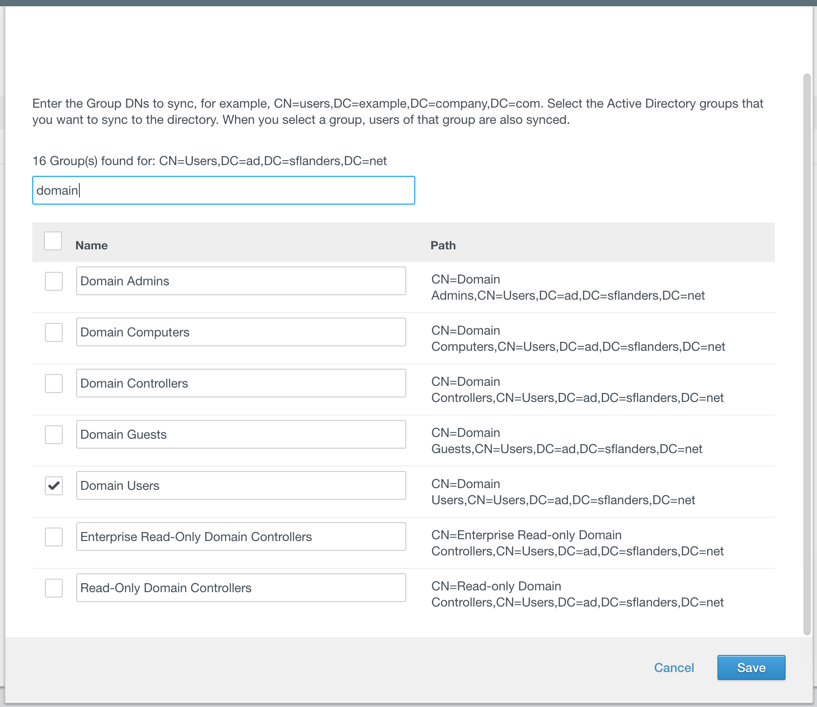Edit Enterprise Read-Only Domain Controllers name field

(x=241, y=537)
